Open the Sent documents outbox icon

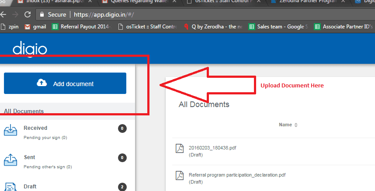[10, 160]
